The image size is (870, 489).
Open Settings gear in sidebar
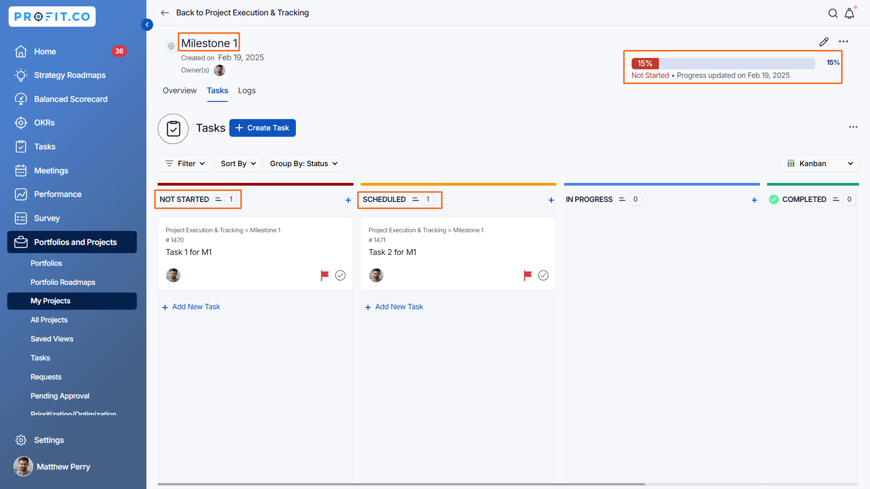[x=21, y=440]
